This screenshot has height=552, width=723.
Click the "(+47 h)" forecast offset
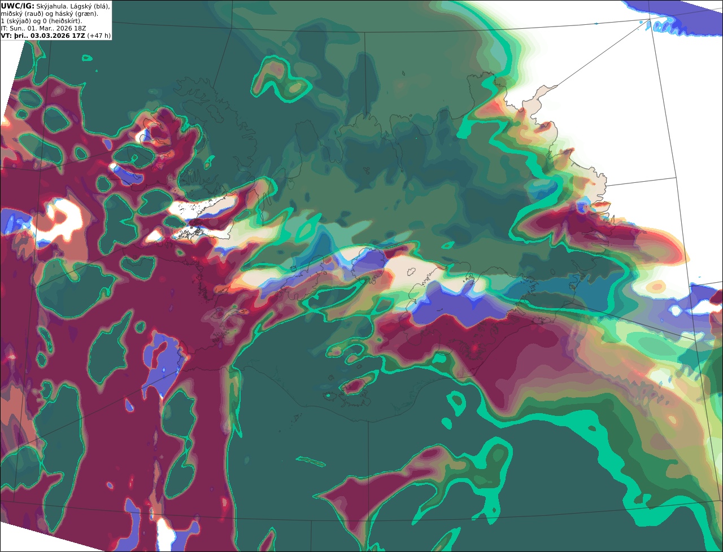[x=99, y=36]
